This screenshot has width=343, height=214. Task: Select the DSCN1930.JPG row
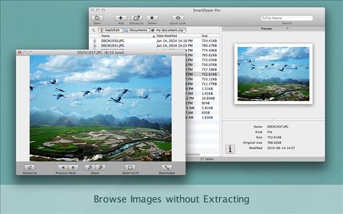tap(154, 41)
